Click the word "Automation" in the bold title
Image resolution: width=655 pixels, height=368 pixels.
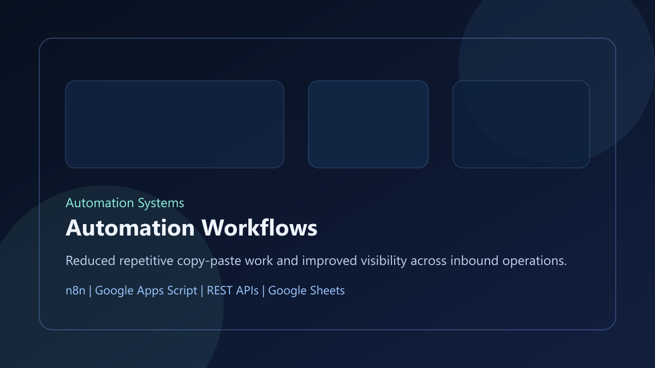[x=130, y=228]
